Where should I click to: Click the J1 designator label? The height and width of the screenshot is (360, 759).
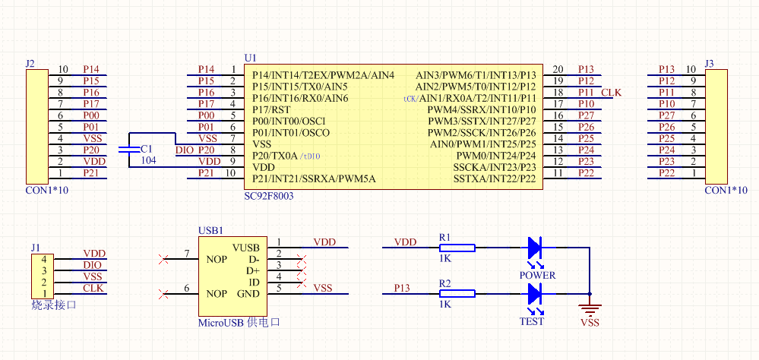coord(36,248)
